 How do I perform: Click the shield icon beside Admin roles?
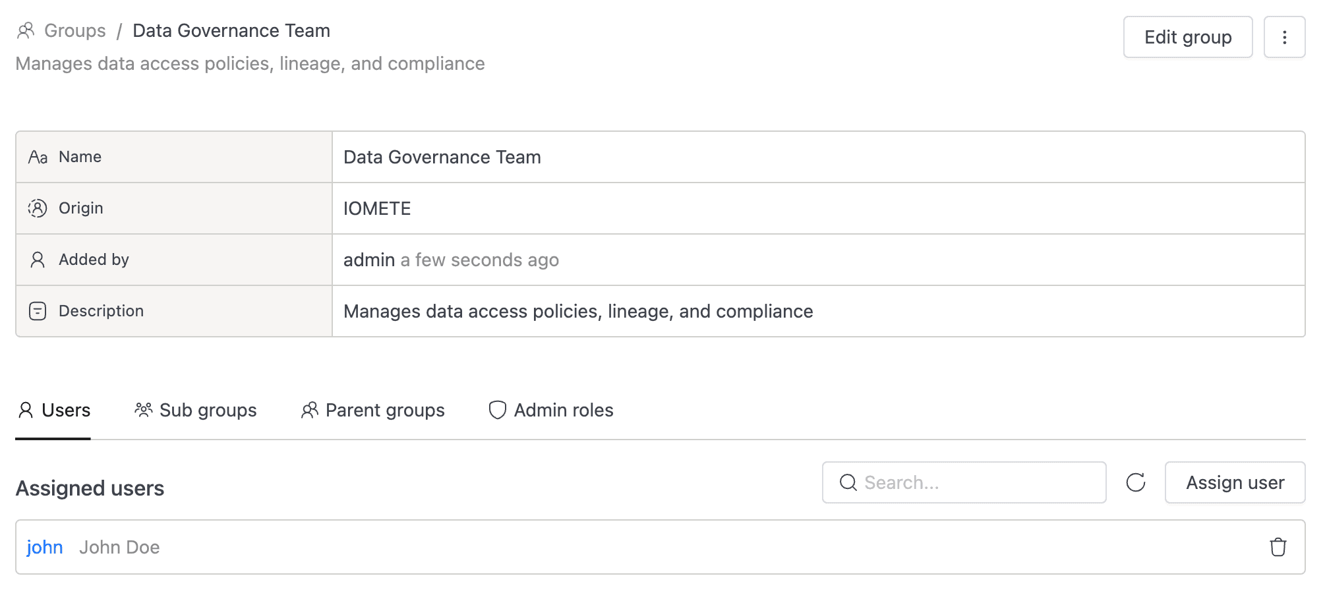(x=497, y=411)
